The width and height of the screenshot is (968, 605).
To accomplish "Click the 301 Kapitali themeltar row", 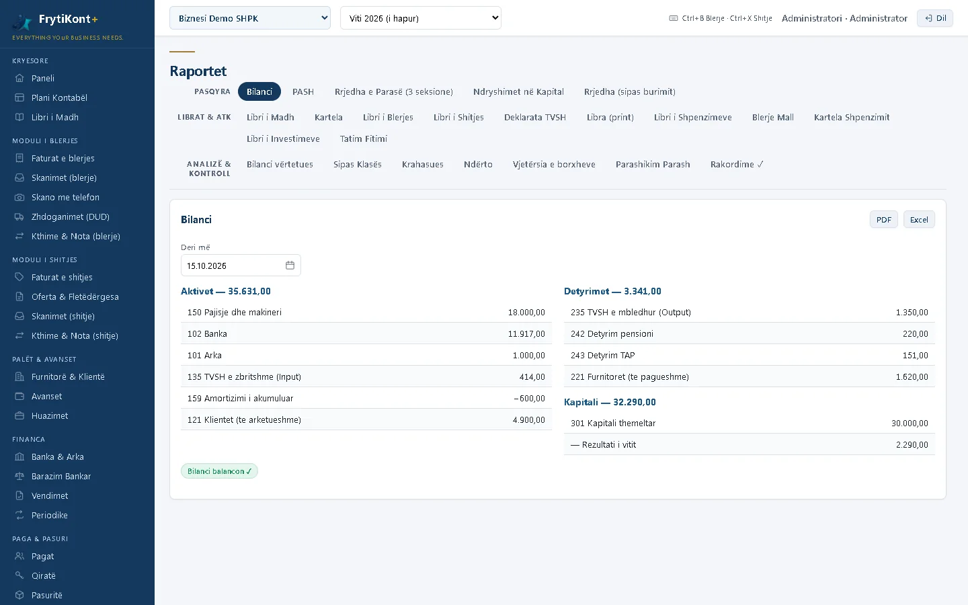I will [750, 423].
